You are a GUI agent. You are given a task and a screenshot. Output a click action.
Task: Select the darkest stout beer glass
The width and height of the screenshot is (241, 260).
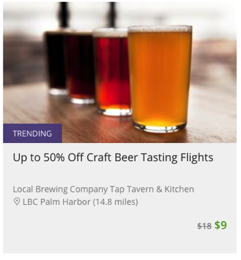pyautogui.click(x=56, y=63)
